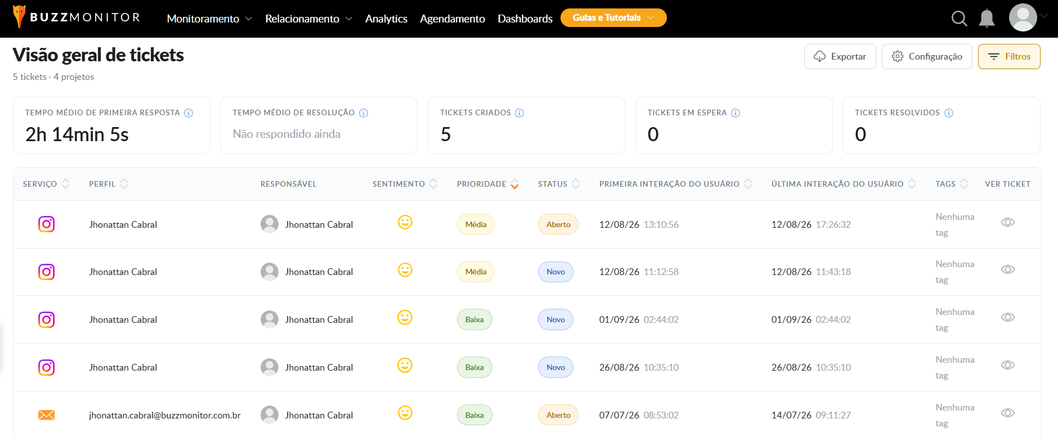Open the notifications bell

pyautogui.click(x=987, y=19)
